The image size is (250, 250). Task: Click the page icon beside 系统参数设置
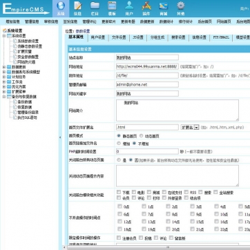[15, 41]
